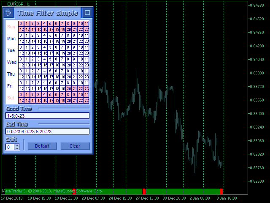Click the 0.83720 price level
270x203 pixels.
257,86
